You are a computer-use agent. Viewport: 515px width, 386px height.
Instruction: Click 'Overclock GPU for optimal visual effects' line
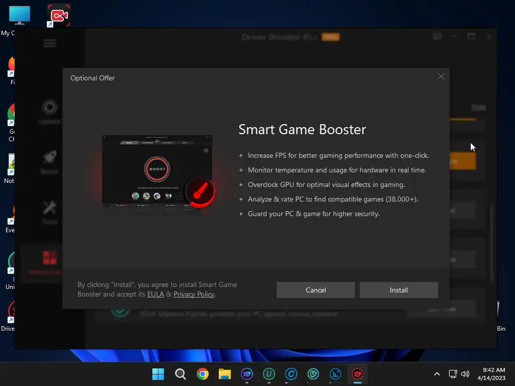click(326, 184)
